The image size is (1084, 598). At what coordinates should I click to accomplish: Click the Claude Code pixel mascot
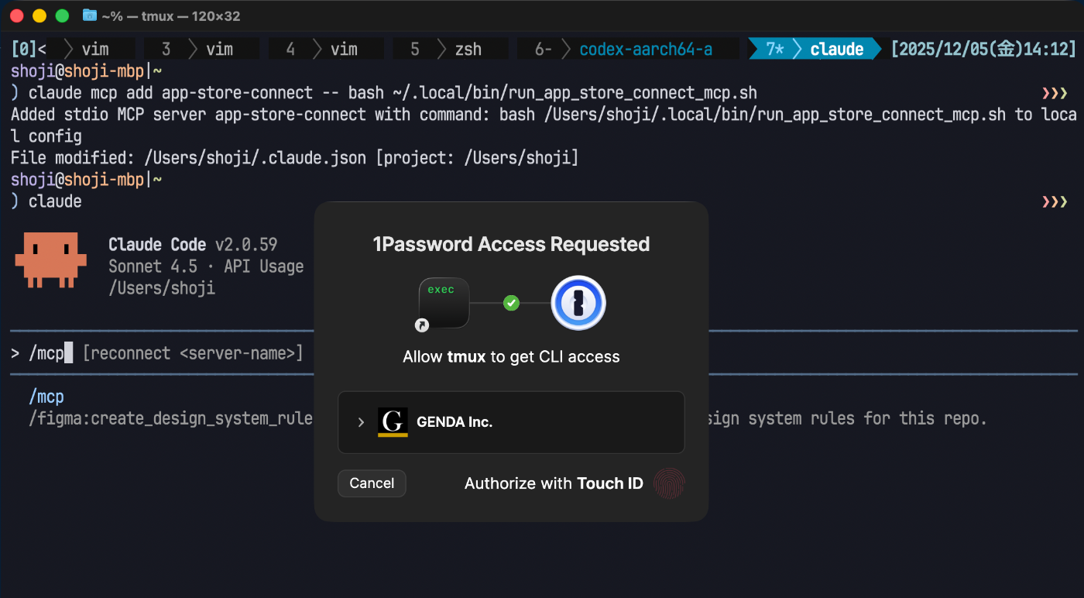point(50,261)
